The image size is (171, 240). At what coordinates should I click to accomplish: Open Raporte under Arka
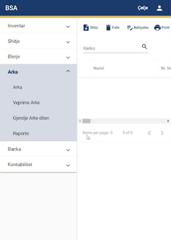(21, 134)
